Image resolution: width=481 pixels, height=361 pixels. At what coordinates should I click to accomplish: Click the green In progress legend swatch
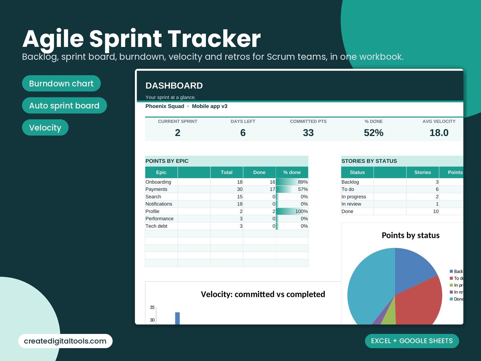tap(451, 285)
